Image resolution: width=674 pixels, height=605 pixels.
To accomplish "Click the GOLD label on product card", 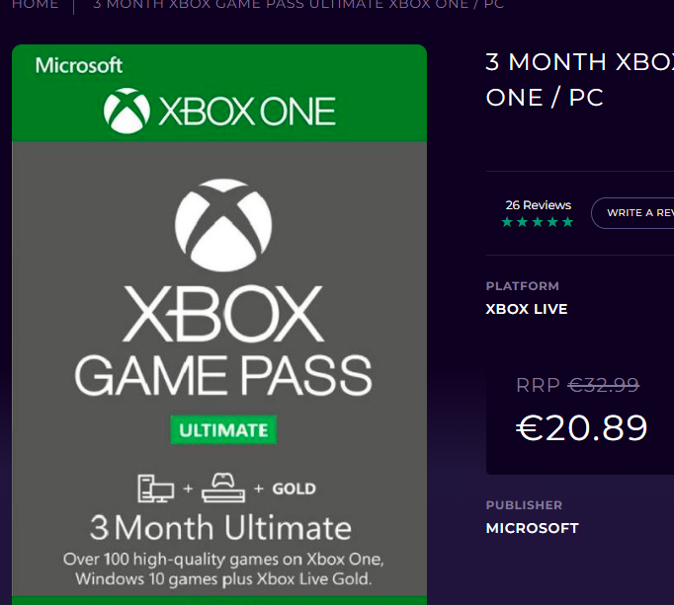I will coord(295,489).
